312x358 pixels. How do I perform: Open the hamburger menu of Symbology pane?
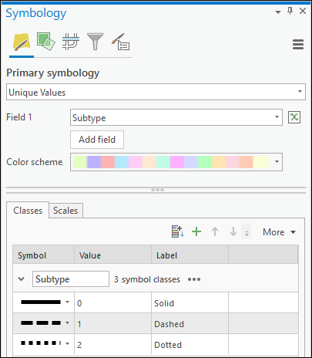298,44
